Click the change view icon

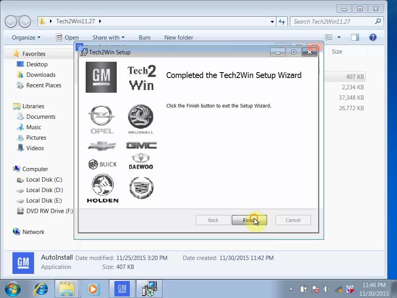[329, 37]
